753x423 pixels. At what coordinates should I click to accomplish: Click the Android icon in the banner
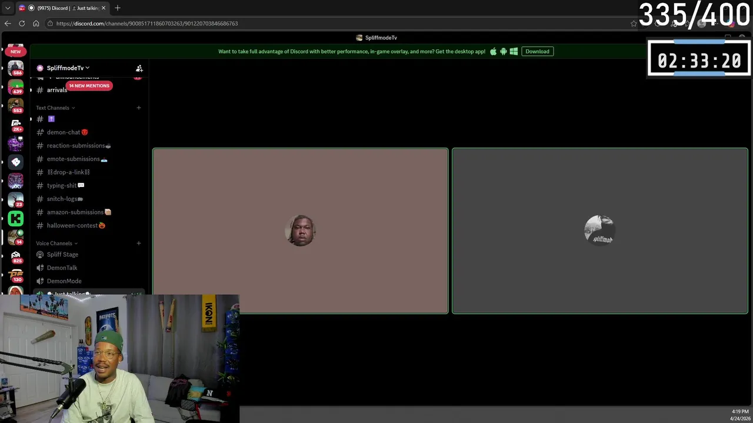coord(504,51)
